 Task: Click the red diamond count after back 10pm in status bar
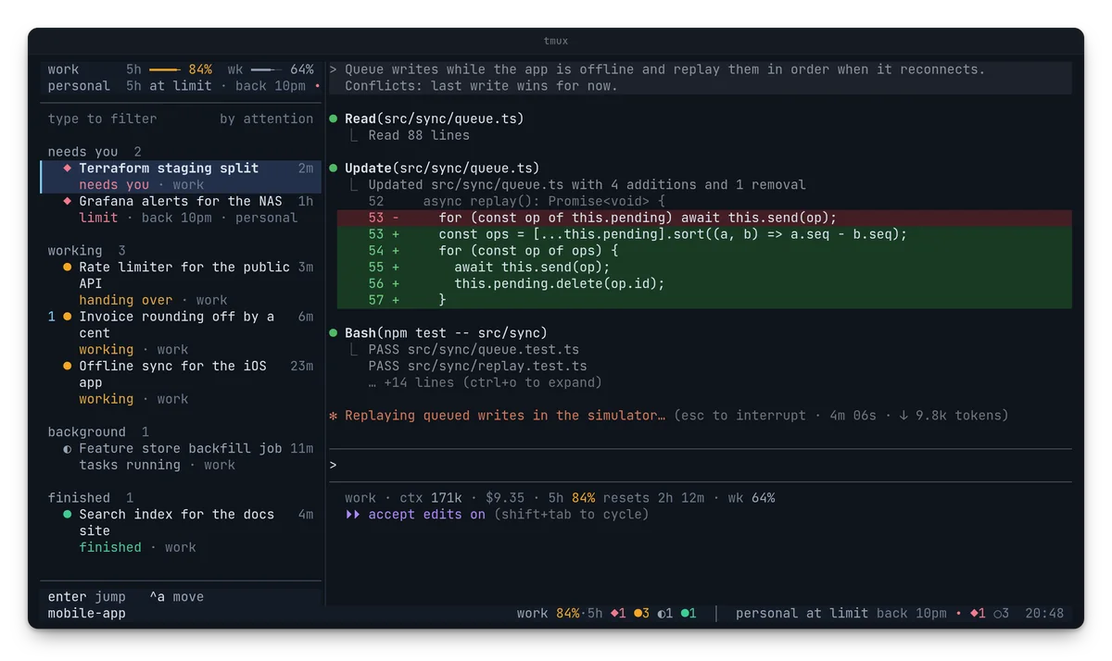coord(978,614)
